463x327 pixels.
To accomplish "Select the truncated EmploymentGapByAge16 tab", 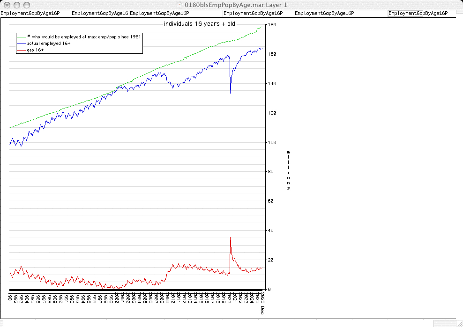I will 100,14.
